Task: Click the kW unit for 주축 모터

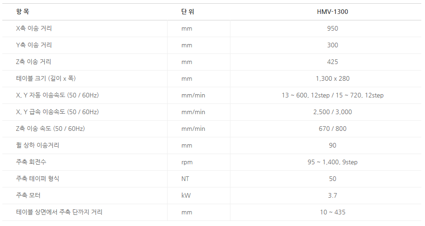Action: pos(186,195)
